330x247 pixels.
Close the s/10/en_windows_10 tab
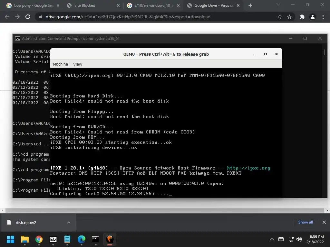pos(178,5)
